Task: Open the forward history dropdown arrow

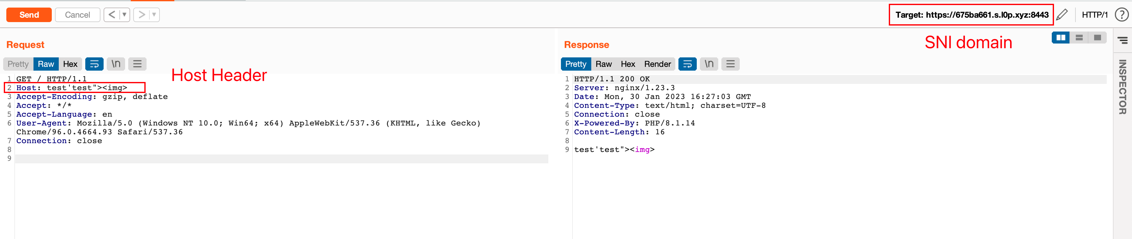Action: pyautogui.click(x=154, y=15)
